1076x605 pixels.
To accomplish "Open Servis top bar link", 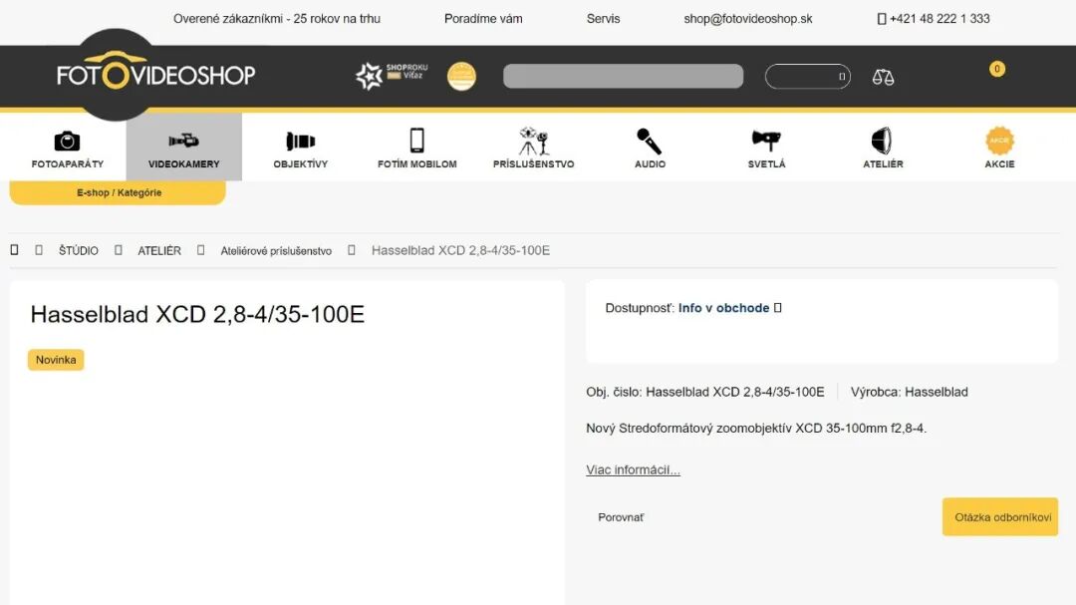I will coord(603,19).
